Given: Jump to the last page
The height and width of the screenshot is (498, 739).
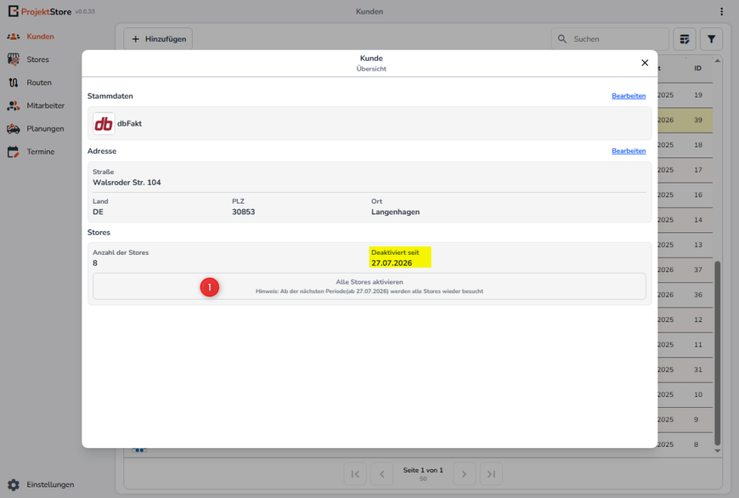Looking at the screenshot, I should point(491,473).
